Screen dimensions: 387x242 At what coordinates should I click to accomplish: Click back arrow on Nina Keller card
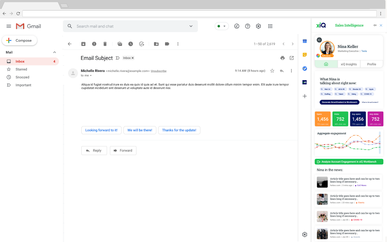(x=319, y=40)
